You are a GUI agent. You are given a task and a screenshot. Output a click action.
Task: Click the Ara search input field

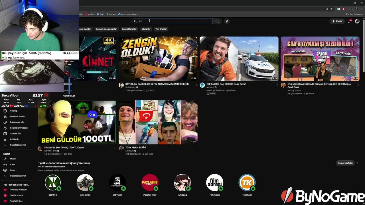tap(173, 21)
